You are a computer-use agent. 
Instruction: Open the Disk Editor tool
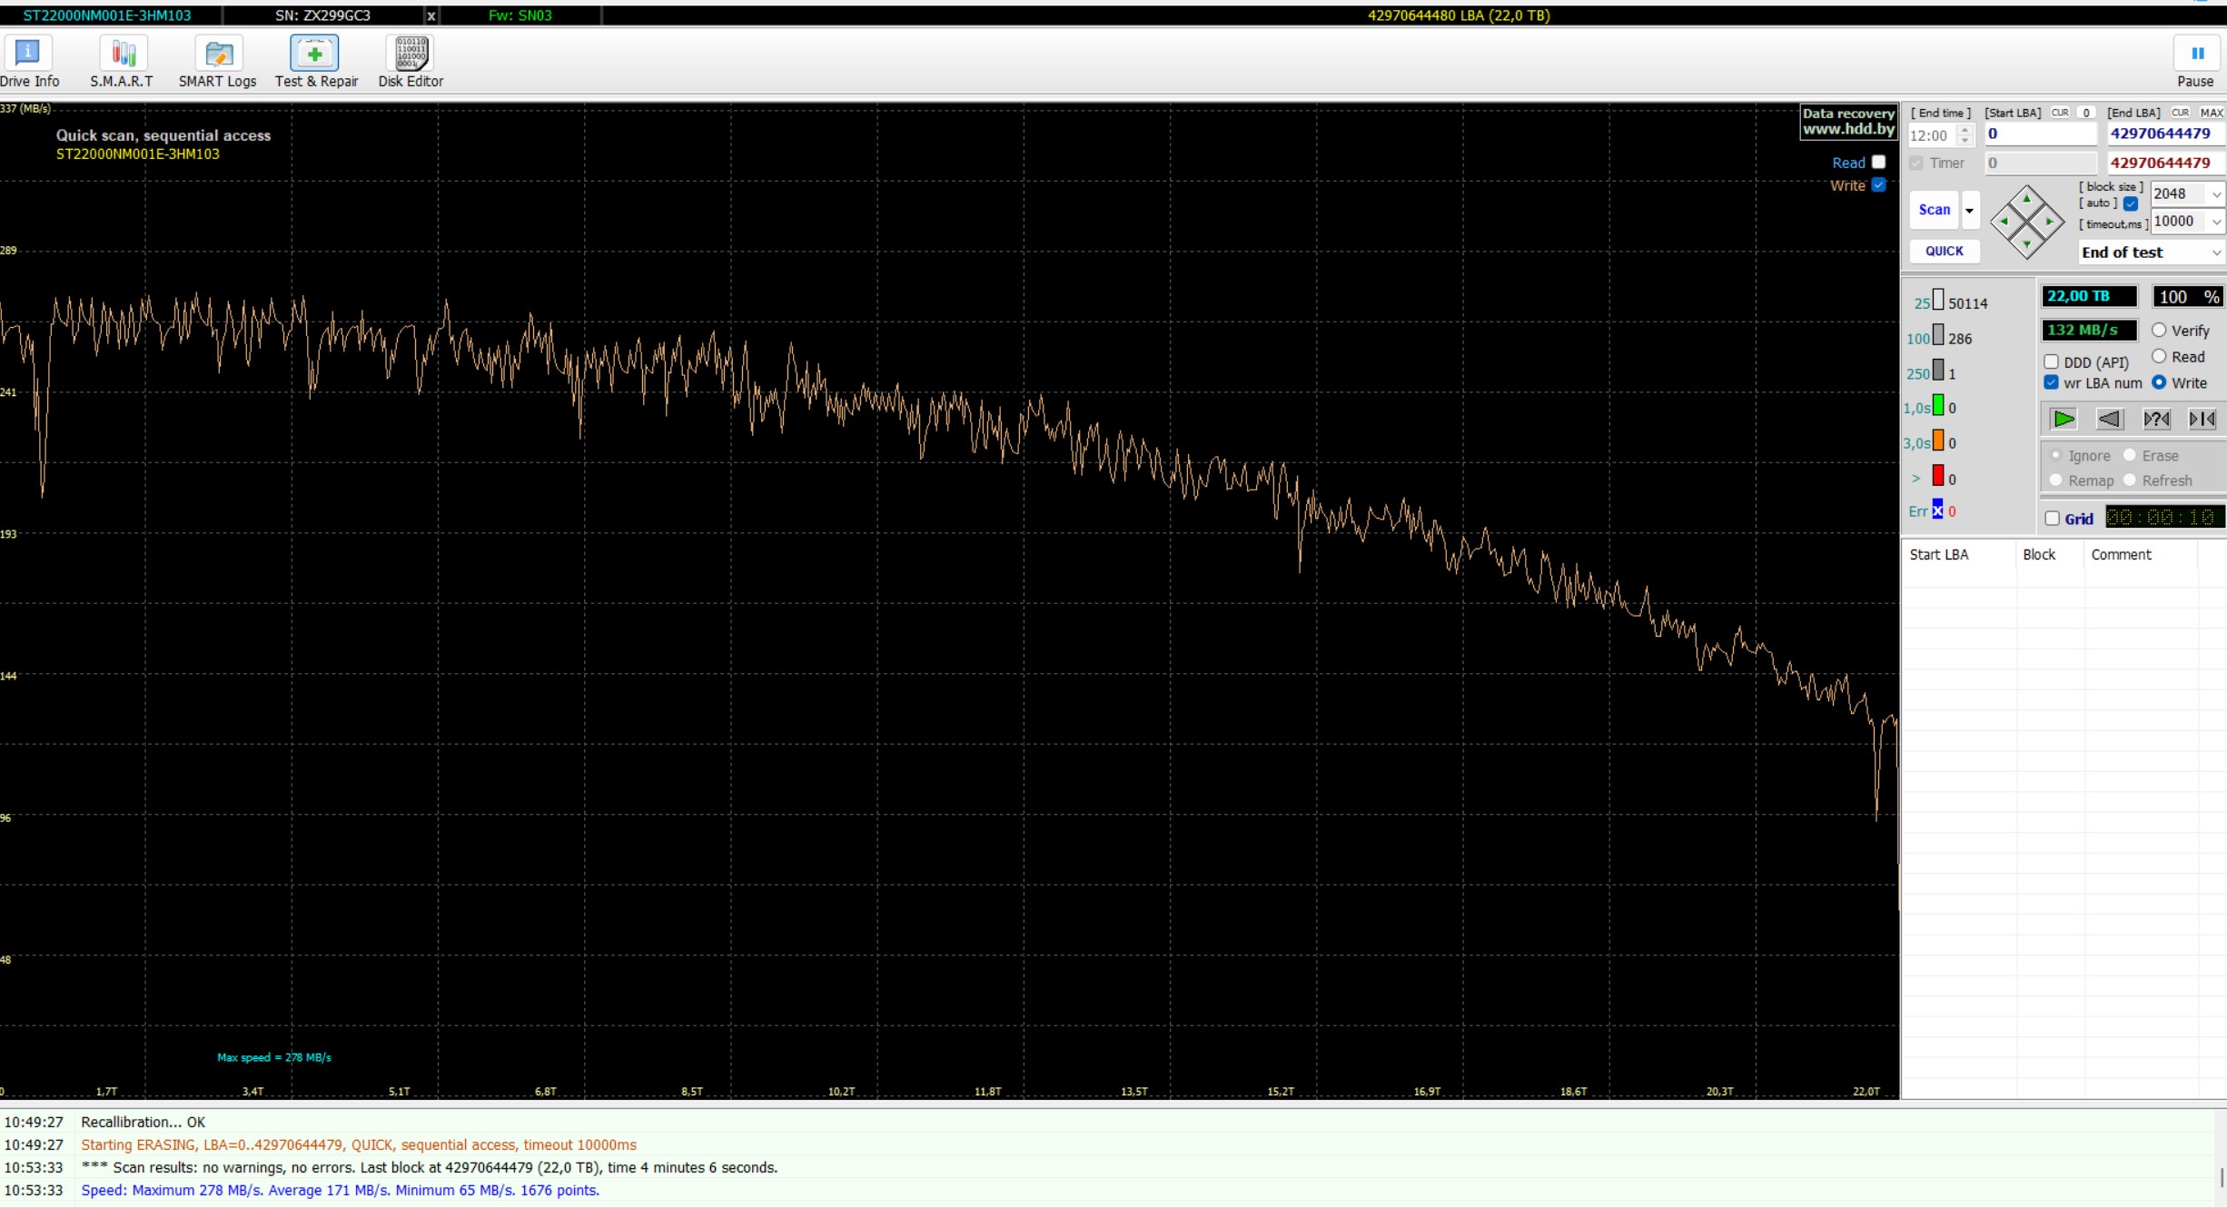[x=411, y=62]
